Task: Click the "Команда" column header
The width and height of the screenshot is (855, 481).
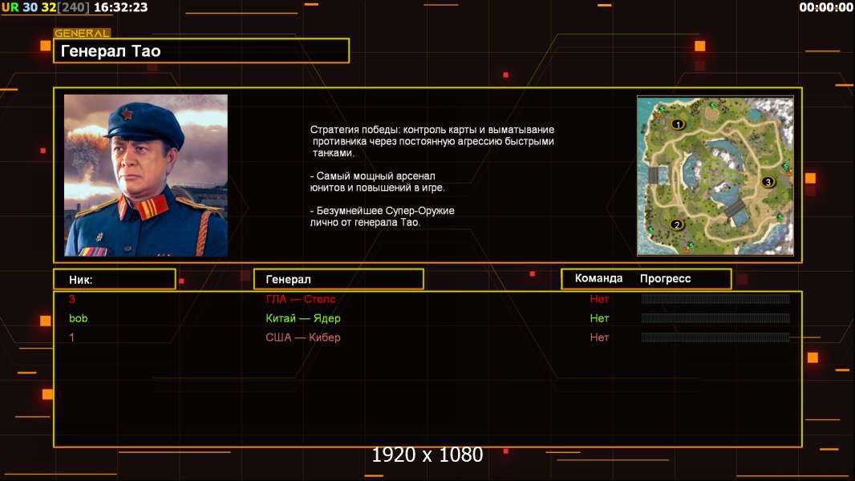Action: coord(598,278)
